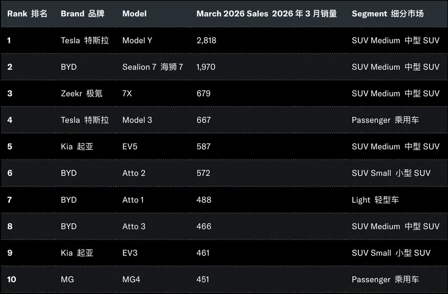Image resolution: width=448 pixels, height=294 pixels.
Task: Click the Rank column header
Action: coord(25,13)
